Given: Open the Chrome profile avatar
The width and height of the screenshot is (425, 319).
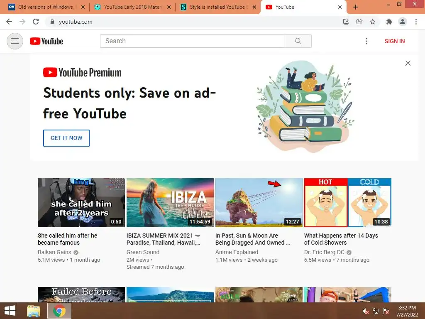Looking at the screenshot, I should tap(403, 22).
